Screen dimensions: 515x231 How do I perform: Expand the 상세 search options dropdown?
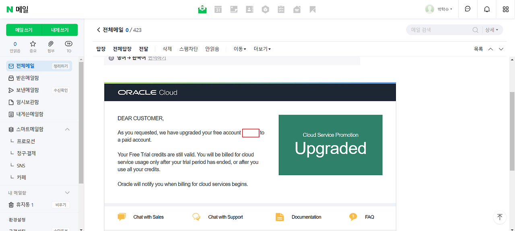pos(492,30)
